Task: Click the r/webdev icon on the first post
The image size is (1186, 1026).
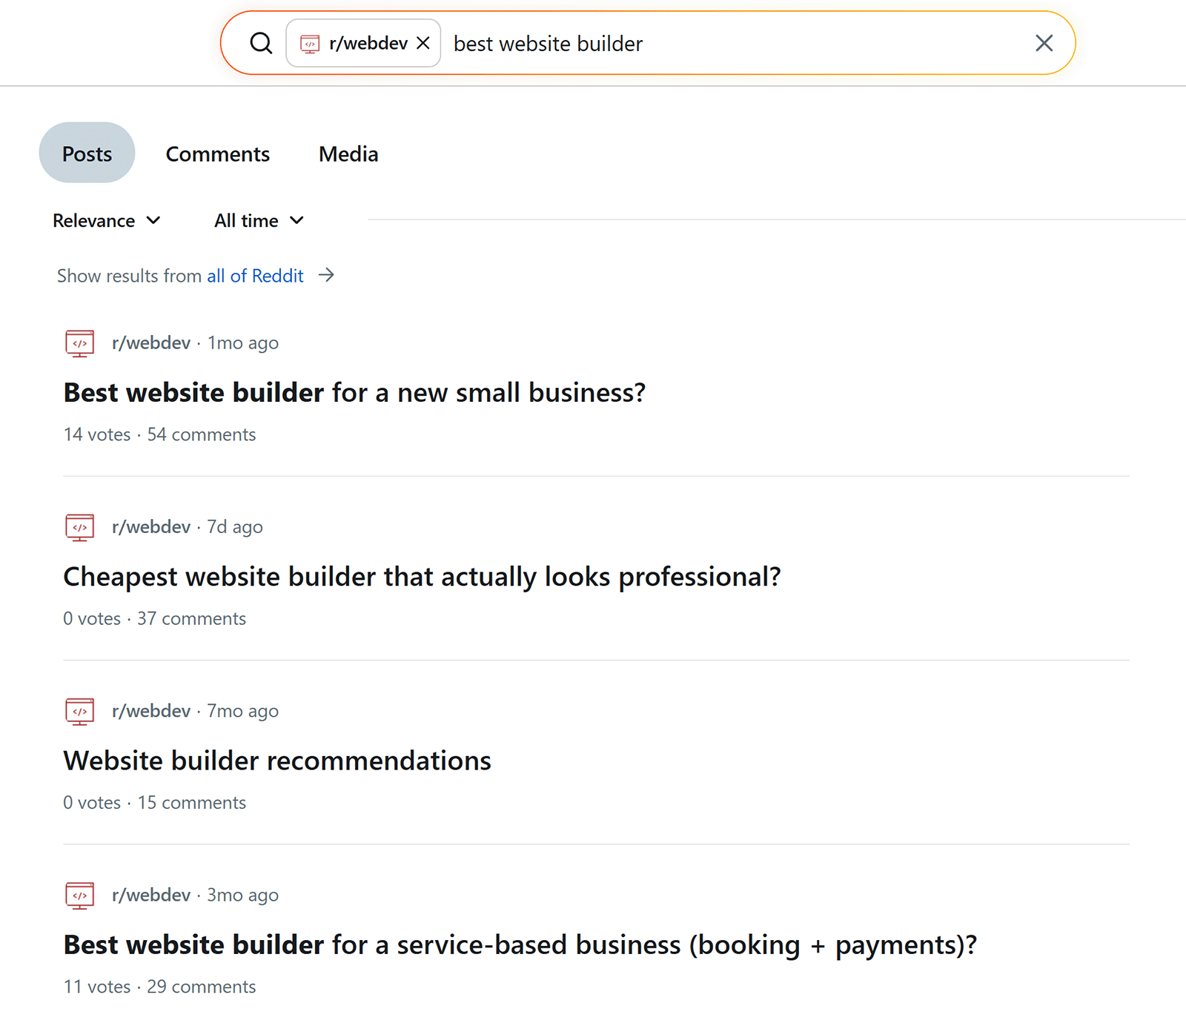Action: pyautogui.click(x=79, y=342)
